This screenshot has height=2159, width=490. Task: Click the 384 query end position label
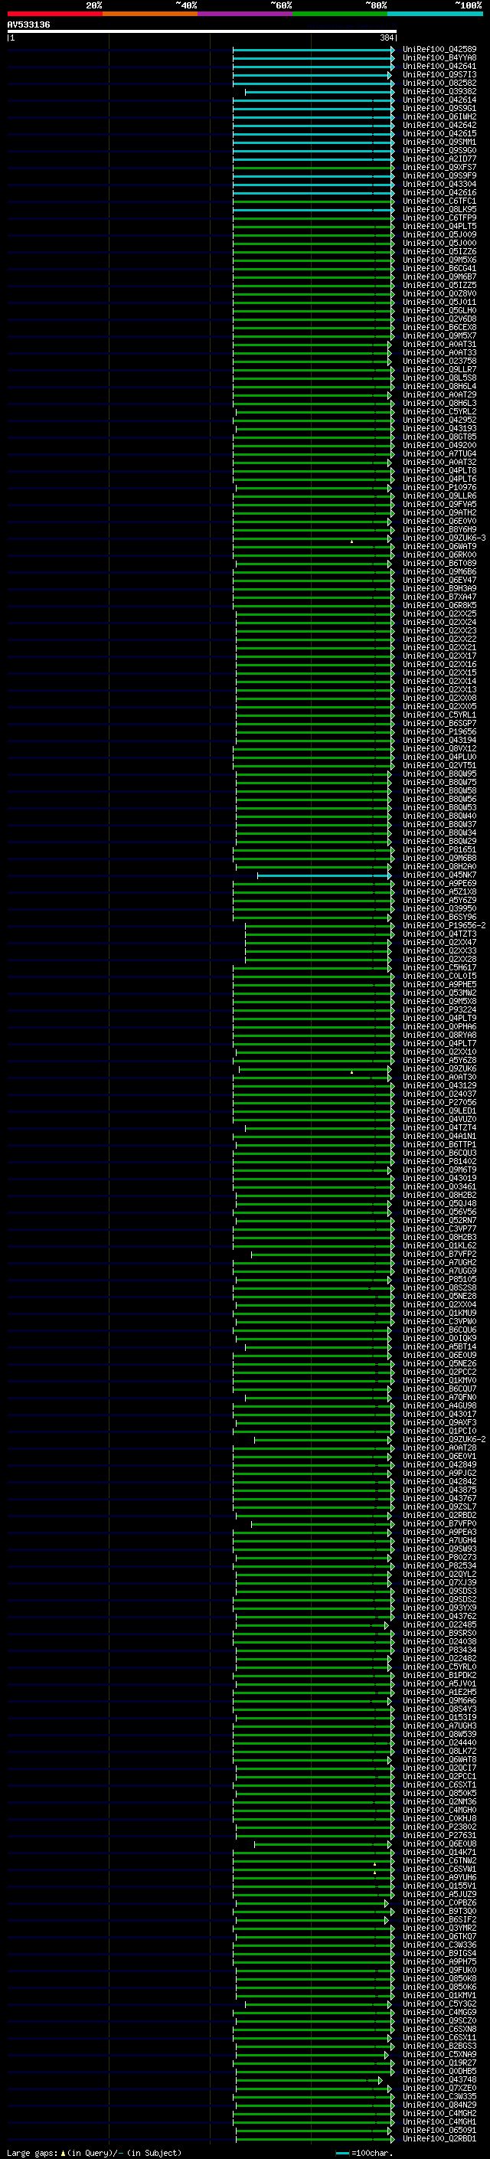[x=386, y=38]
